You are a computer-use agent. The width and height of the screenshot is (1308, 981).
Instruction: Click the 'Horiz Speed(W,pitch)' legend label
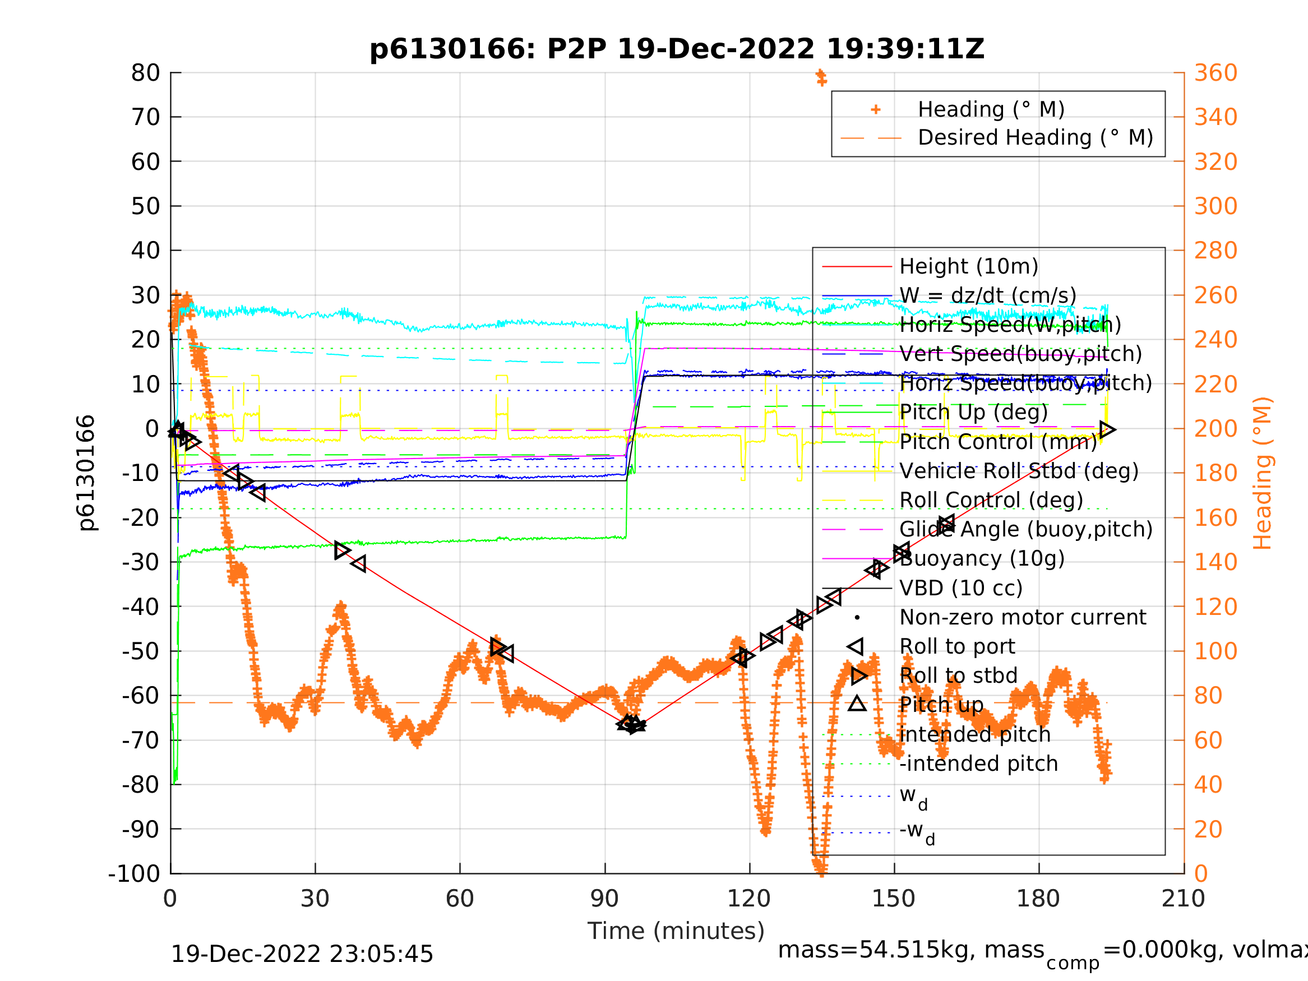pyautogui.click(x=1010, y=325)
